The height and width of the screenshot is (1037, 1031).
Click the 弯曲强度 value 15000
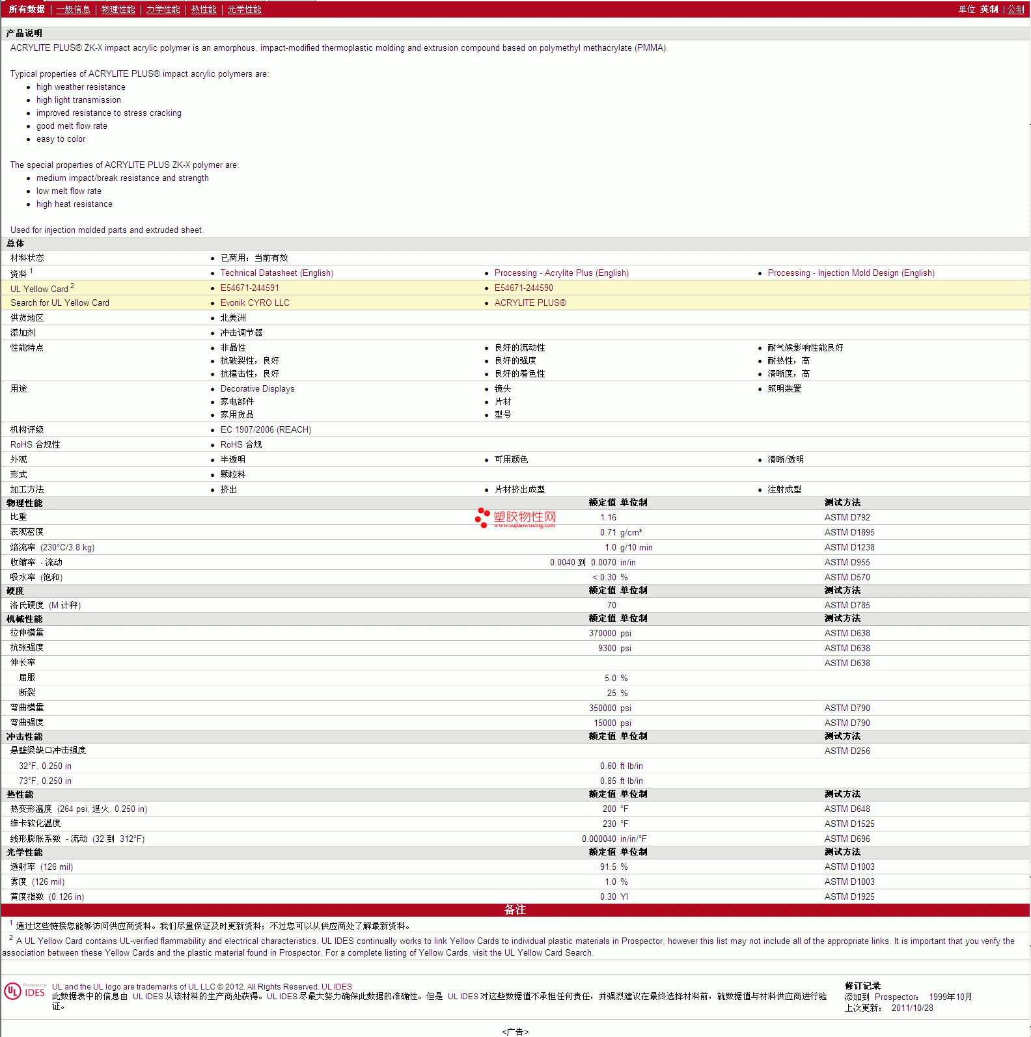[x=605, y=723]
